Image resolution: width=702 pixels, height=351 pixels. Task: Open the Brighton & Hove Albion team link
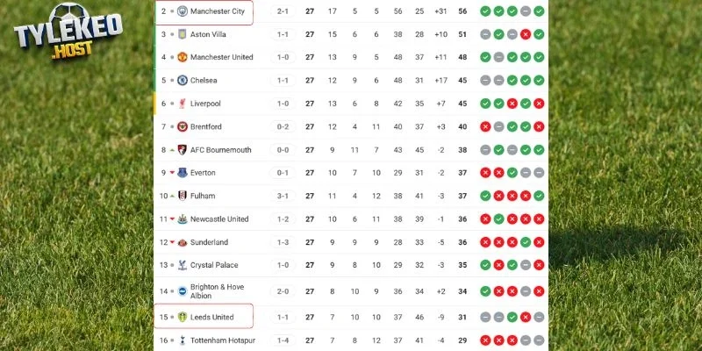click(x=215, y=291)
